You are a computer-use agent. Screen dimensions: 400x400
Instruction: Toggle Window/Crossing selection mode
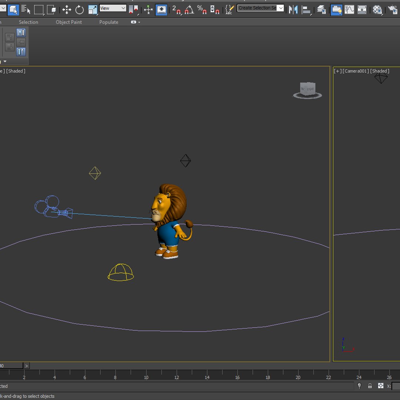click(51, 10)
